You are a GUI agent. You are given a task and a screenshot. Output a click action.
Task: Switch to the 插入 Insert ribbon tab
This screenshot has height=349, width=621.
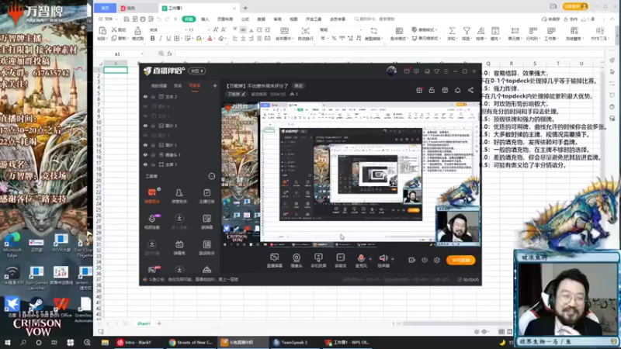[x=205, y=19]
